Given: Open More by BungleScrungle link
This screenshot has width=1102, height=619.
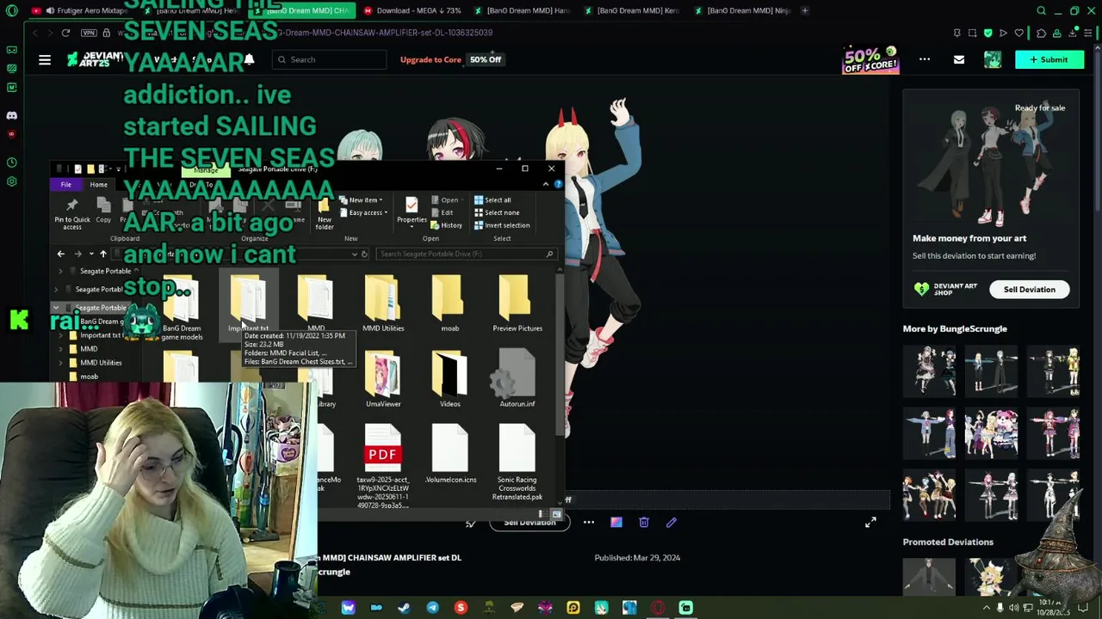Looking at the screenshot, I should point(954,328).
